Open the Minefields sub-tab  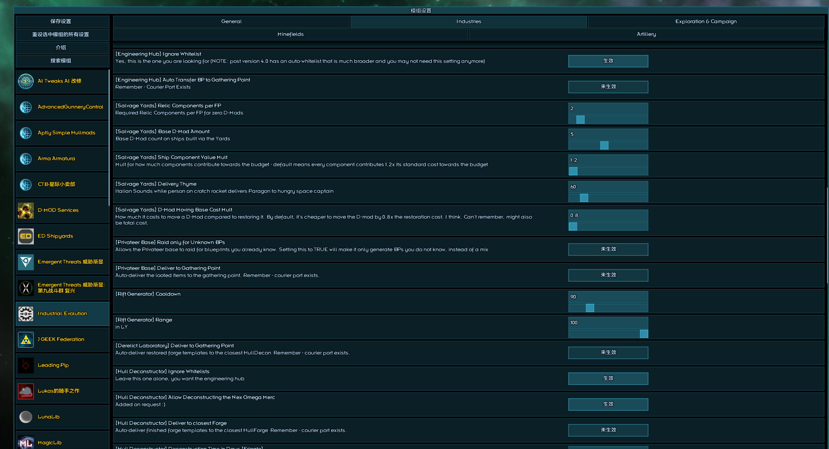(290, 34)
